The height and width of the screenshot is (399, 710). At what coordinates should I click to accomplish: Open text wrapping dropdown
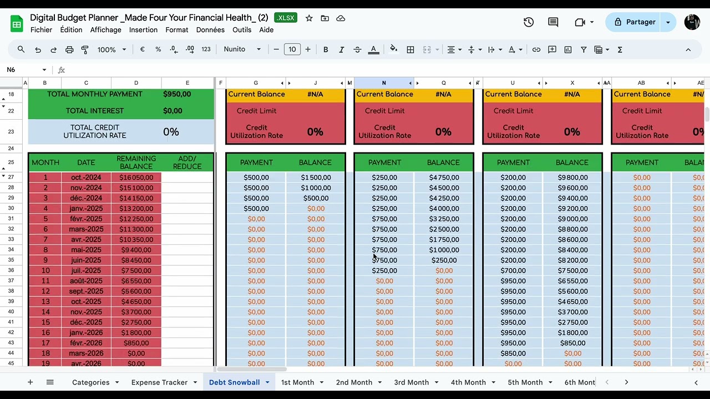click(494, 49)
